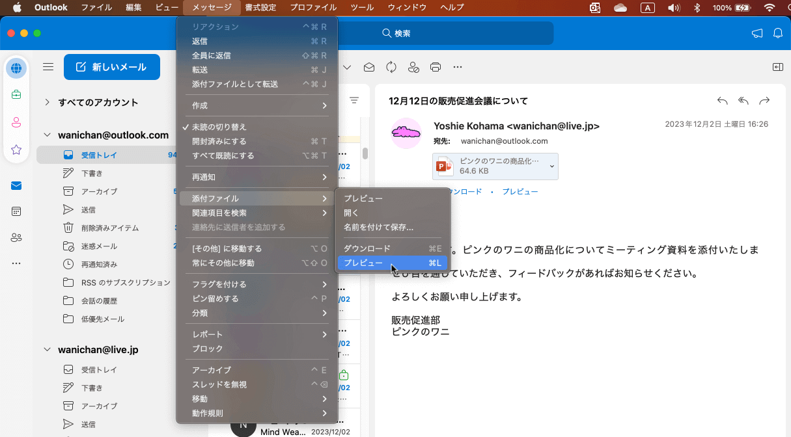
Task: Click the Wi-Fi icon in menu bar
Action: [770, 8]
